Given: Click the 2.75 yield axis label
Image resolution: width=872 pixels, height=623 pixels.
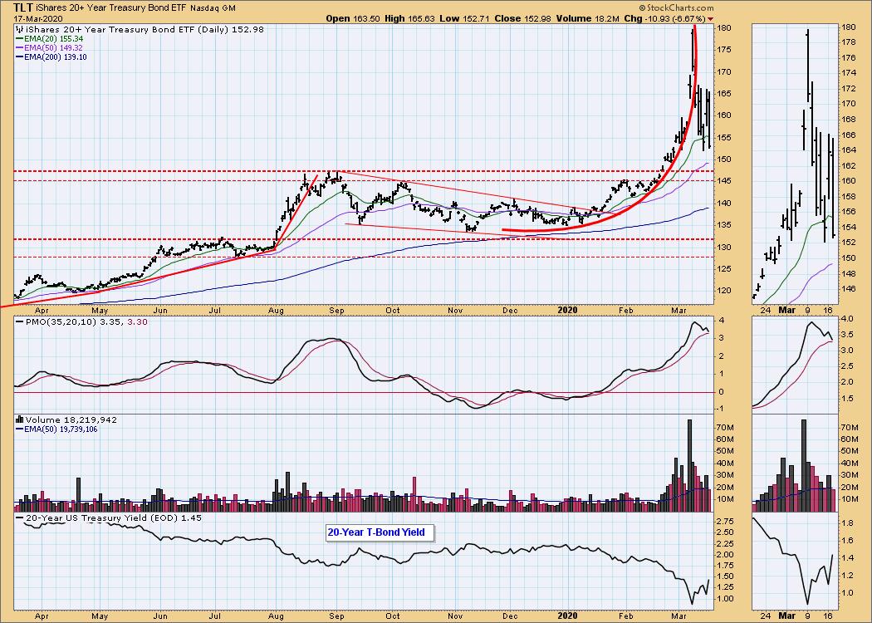Looking at the screenshot, I should (727, 521).
